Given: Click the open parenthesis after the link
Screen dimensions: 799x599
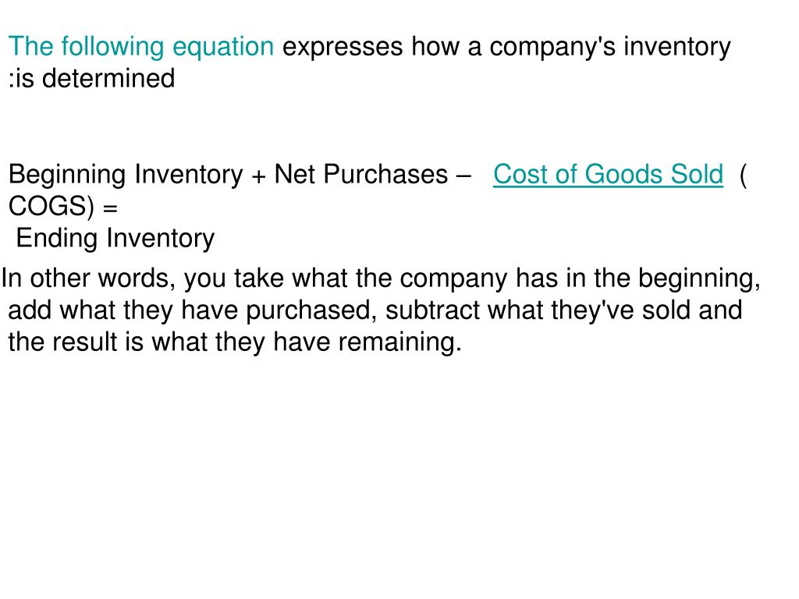Looking at the screenshot, I should point(743,175).
